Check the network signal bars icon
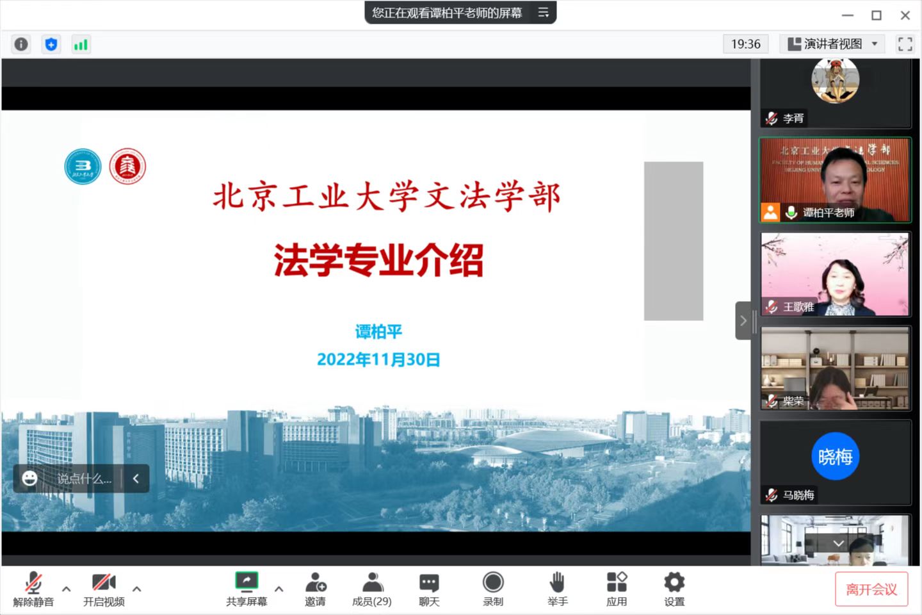Image resolution: width=922 pixels, height=615 pixels. point(81,44)
